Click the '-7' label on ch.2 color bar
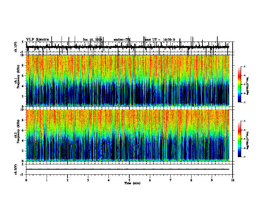Image resolution: width=262 pixels, height=202 pixels. [x=244, y=157]
